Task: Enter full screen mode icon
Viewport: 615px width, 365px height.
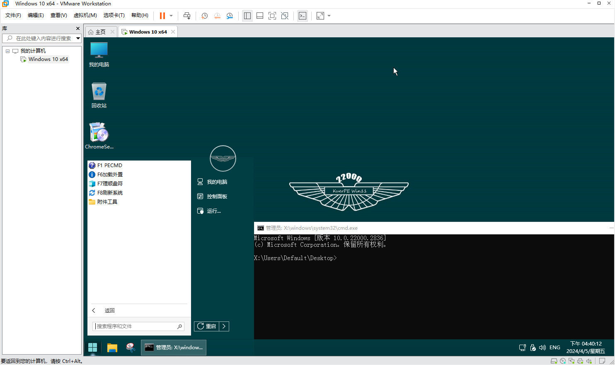Action: [x=272, y=16]
